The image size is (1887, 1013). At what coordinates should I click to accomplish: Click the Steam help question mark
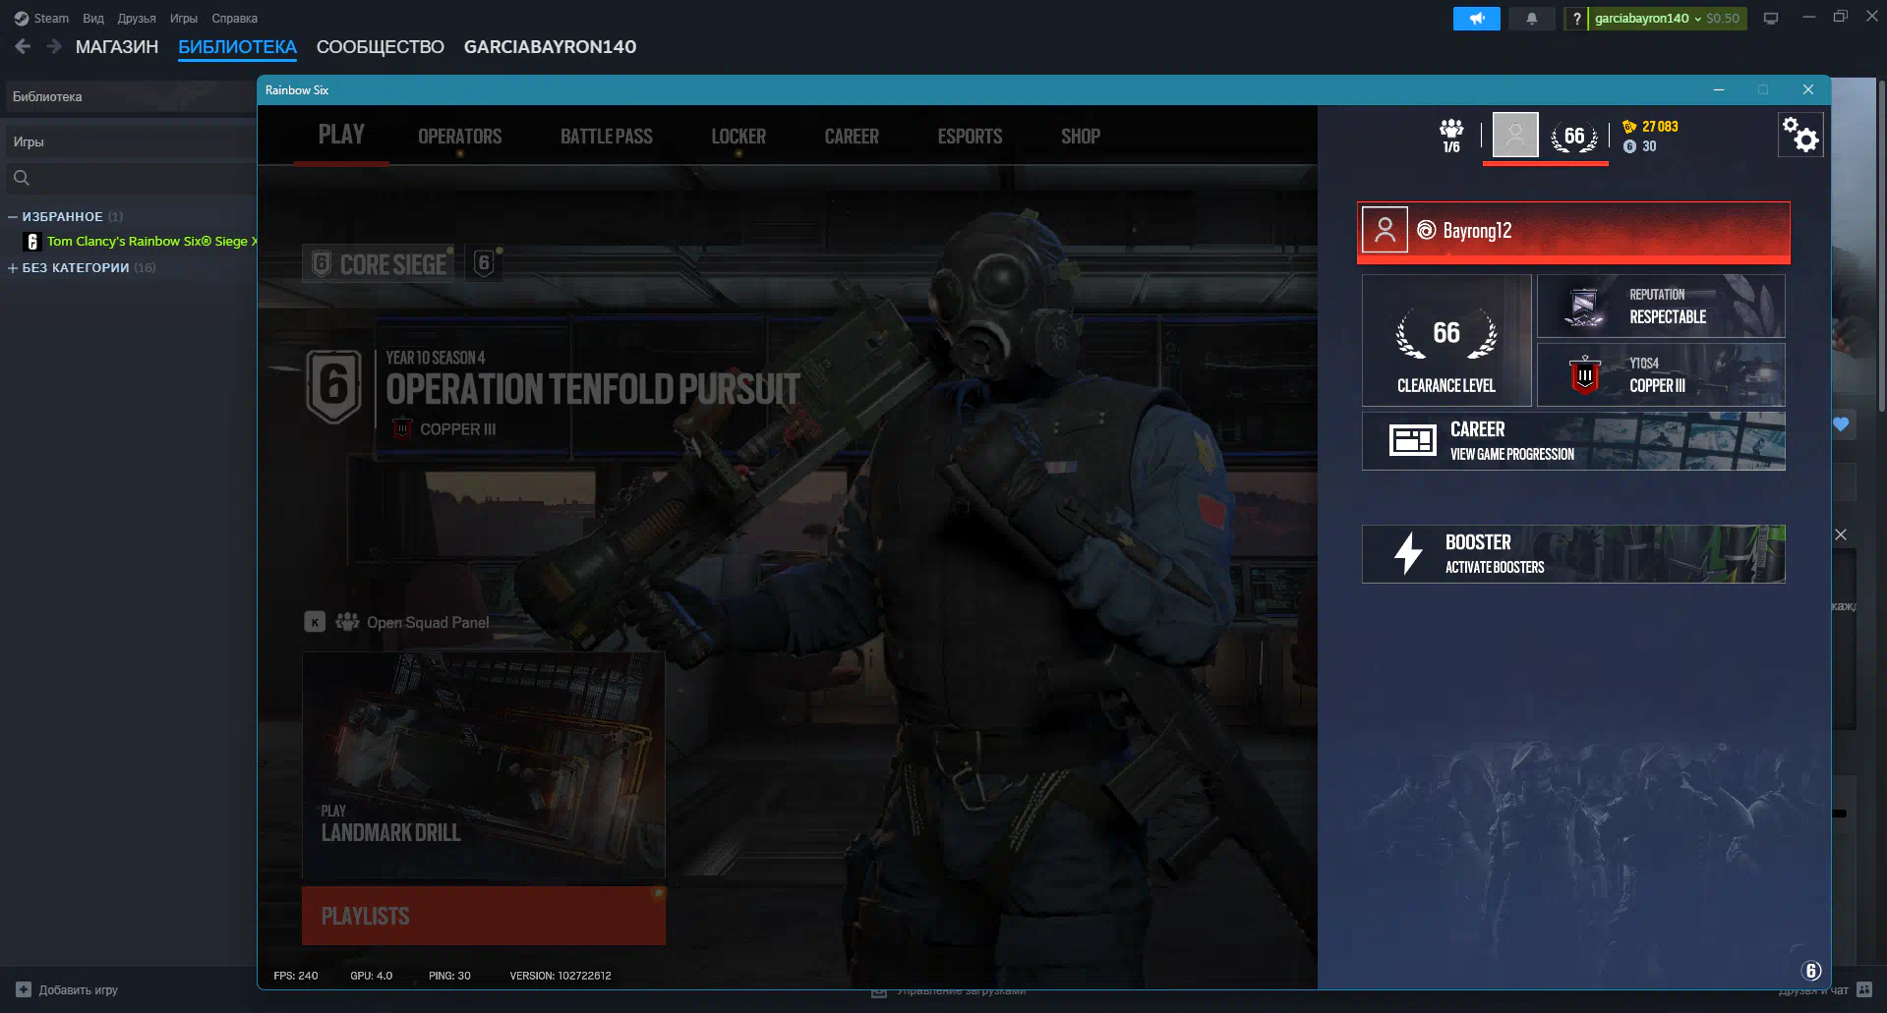(1576, 19)
